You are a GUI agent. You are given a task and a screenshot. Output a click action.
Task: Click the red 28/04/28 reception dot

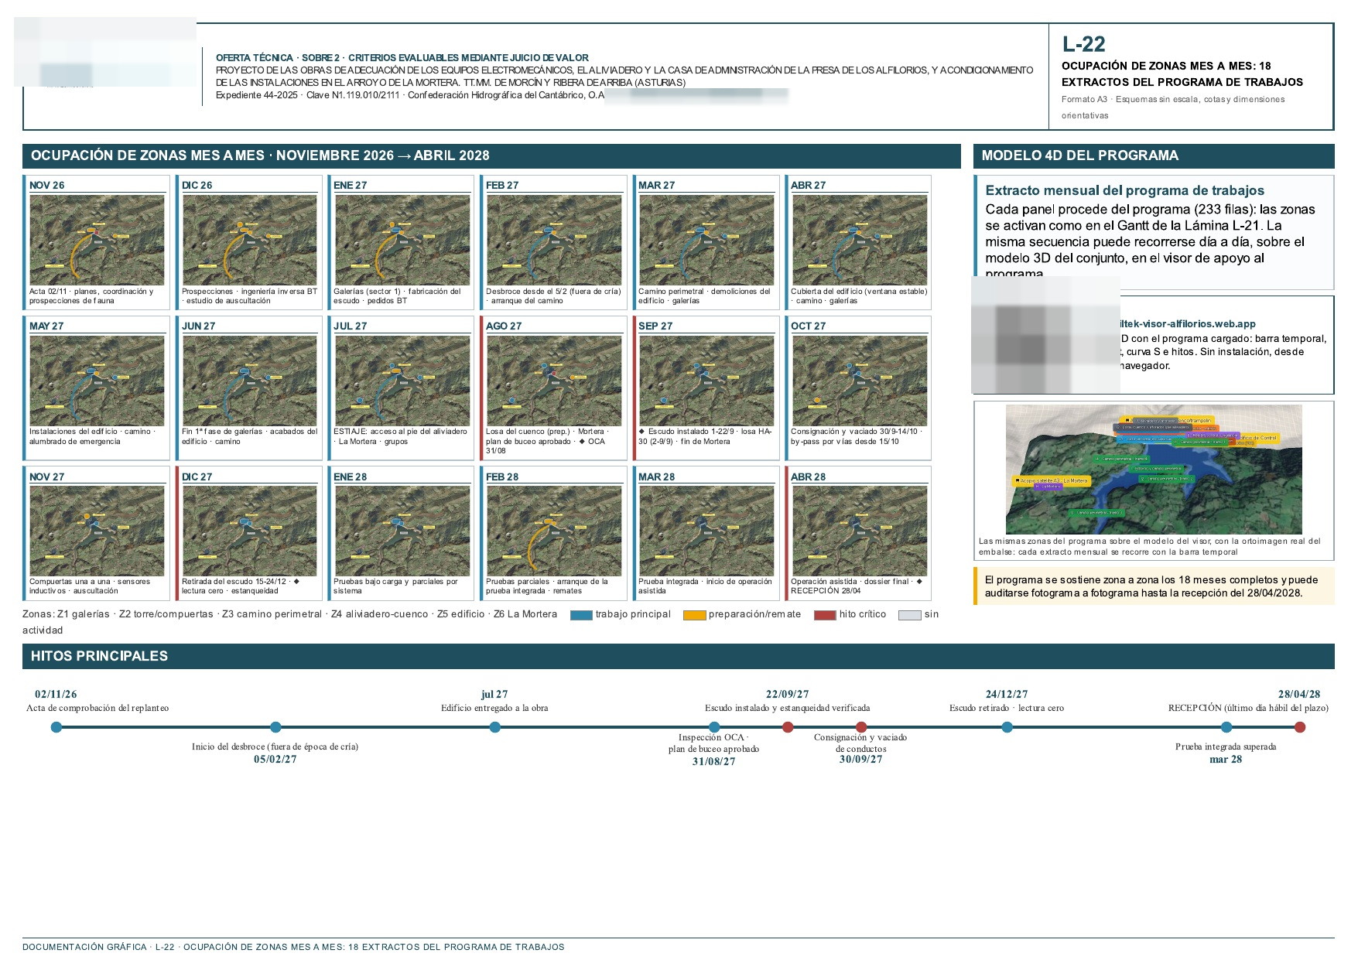(1300, 727)
